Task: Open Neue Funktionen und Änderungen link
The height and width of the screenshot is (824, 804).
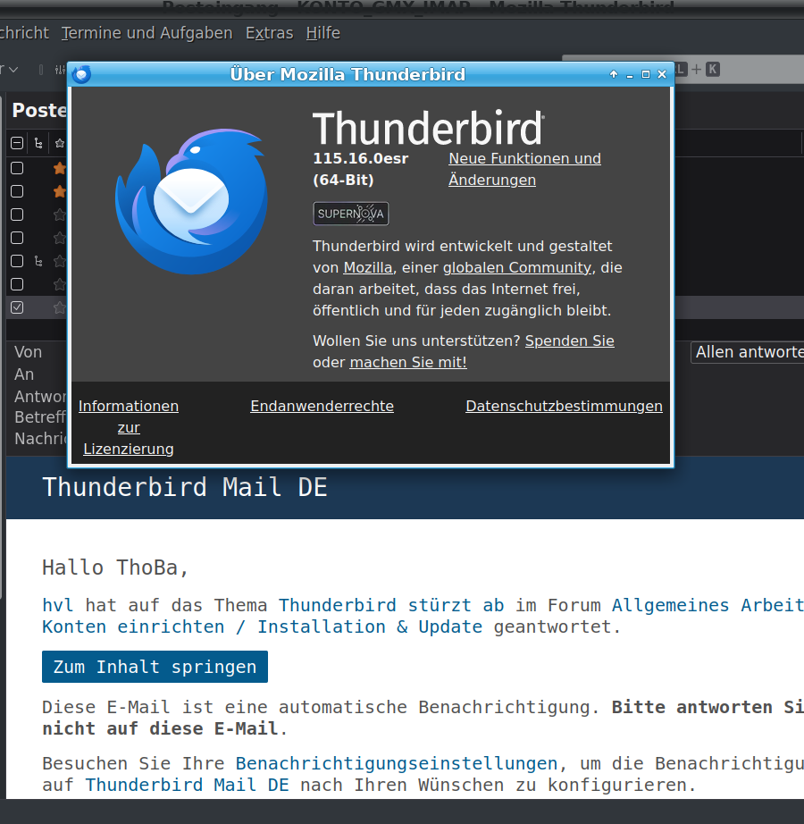Action: pos(524,169)
